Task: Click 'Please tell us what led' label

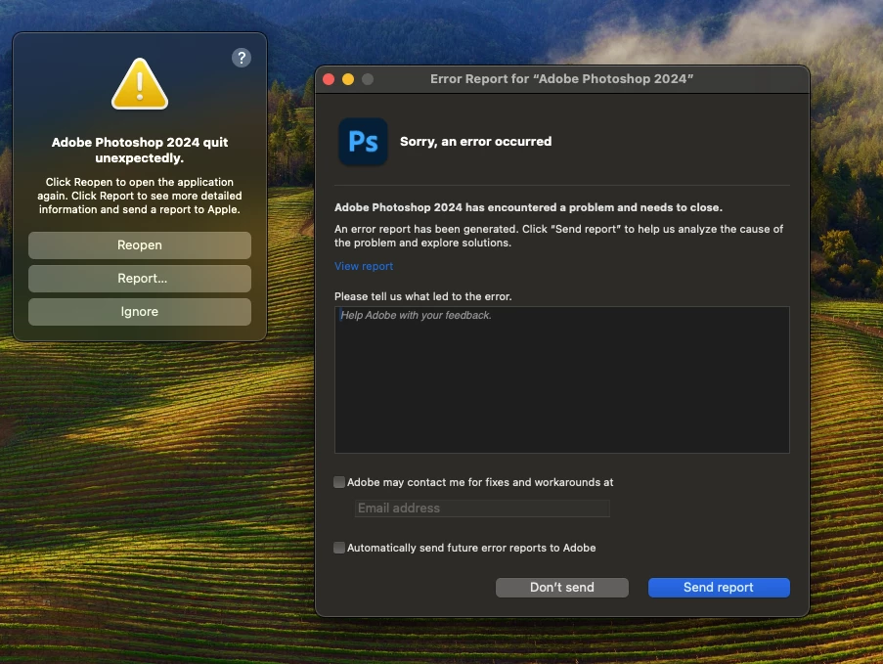Action: (x=422, y=296)
